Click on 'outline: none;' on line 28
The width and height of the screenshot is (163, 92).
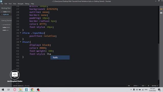tap(39, 12)
